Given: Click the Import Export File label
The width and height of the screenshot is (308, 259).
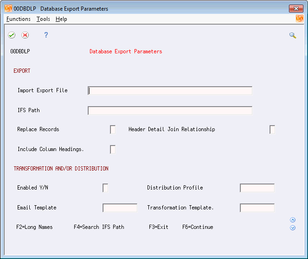Looking at the screenshot, I should point(42,90).
